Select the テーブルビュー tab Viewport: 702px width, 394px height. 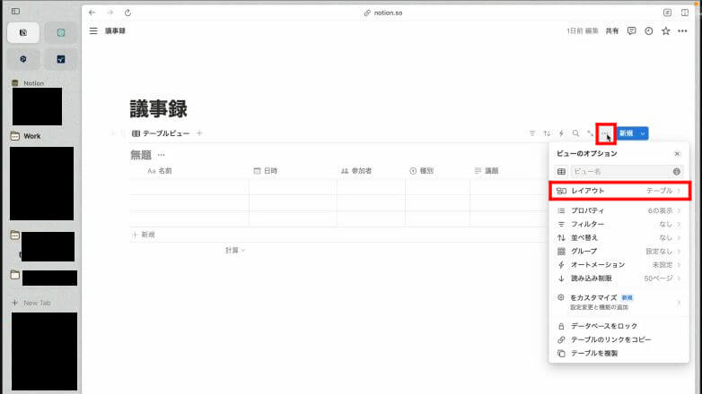point(161,133)
